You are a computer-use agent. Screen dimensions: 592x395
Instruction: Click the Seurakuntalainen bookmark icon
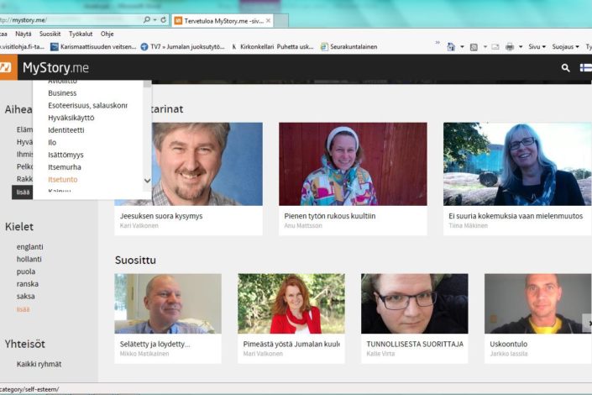324,47
